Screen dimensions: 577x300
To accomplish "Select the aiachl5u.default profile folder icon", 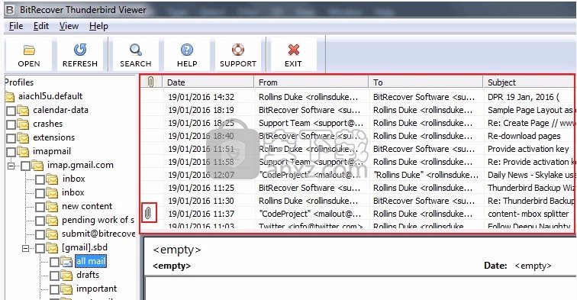I will point(10,97).
